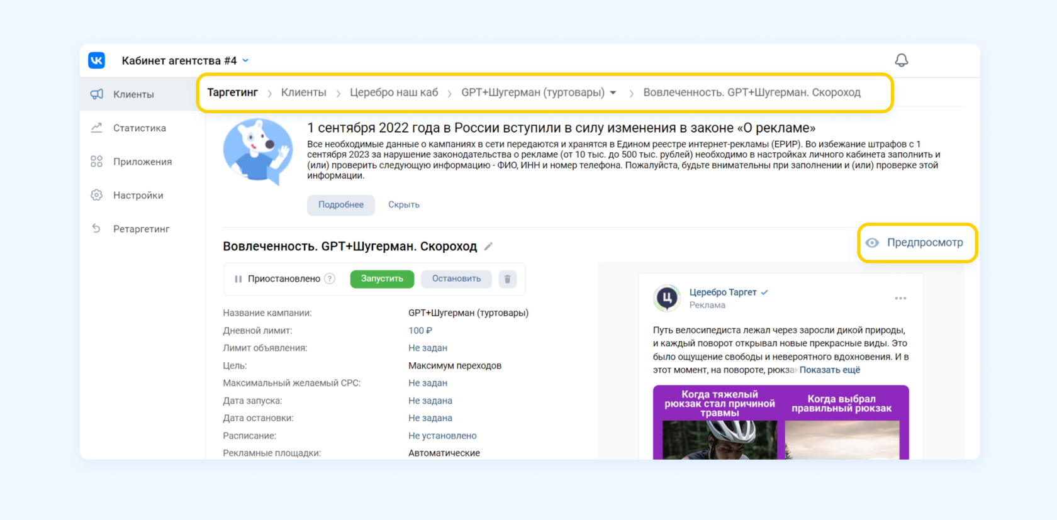Open the Ретаргетинг section
Viewport: 1057px width, 520px height.
click(x=143, y=229)
